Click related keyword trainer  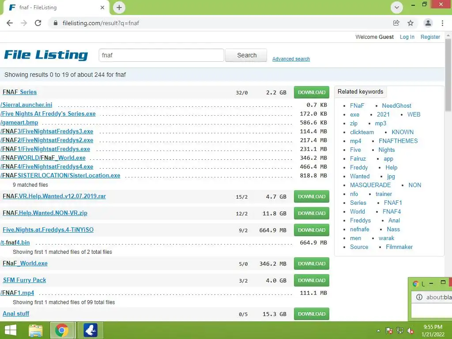[x=384, y=194]
